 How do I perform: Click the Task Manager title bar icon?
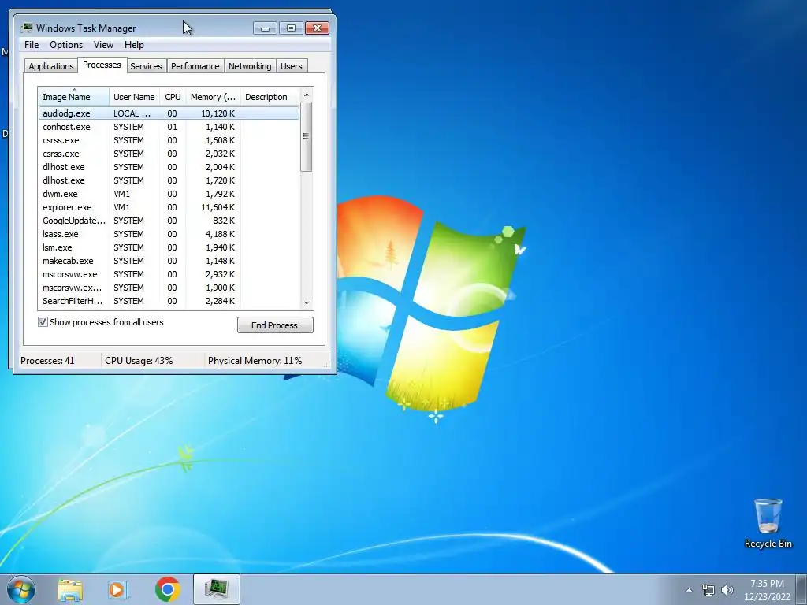click(x=27, y=28)
